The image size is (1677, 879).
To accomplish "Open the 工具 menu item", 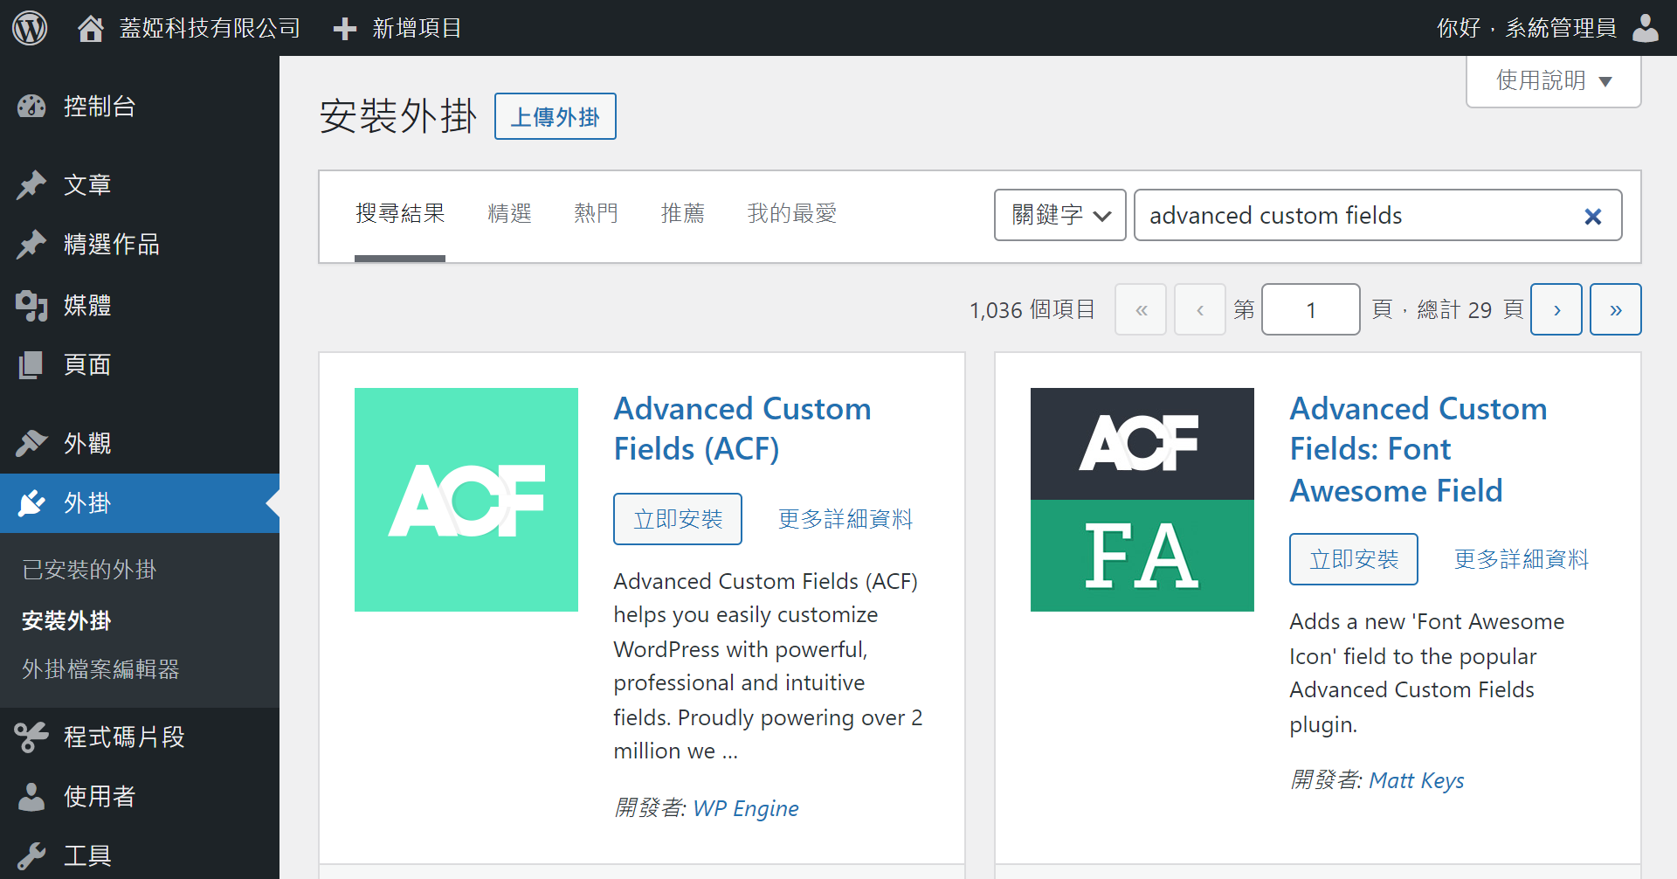I will click(x=140, y=856).
